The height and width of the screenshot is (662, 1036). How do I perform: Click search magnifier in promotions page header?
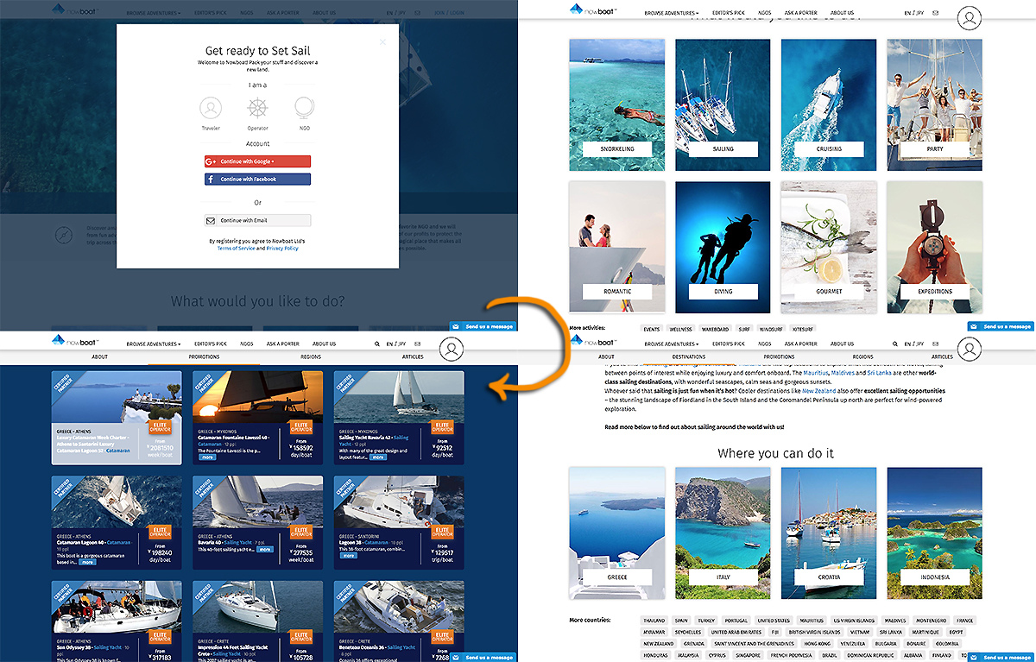pos(377,344)
